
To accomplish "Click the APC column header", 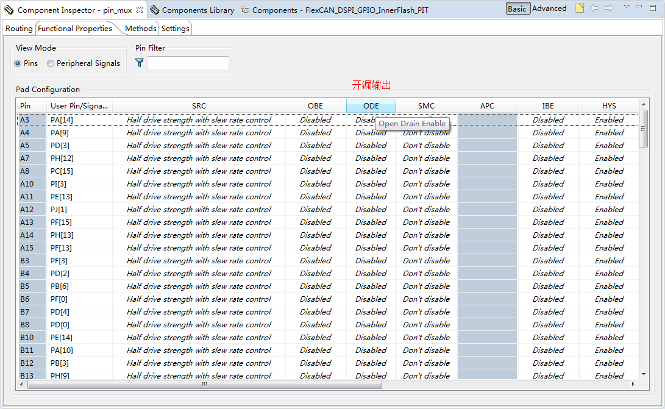I will point(487,105).
